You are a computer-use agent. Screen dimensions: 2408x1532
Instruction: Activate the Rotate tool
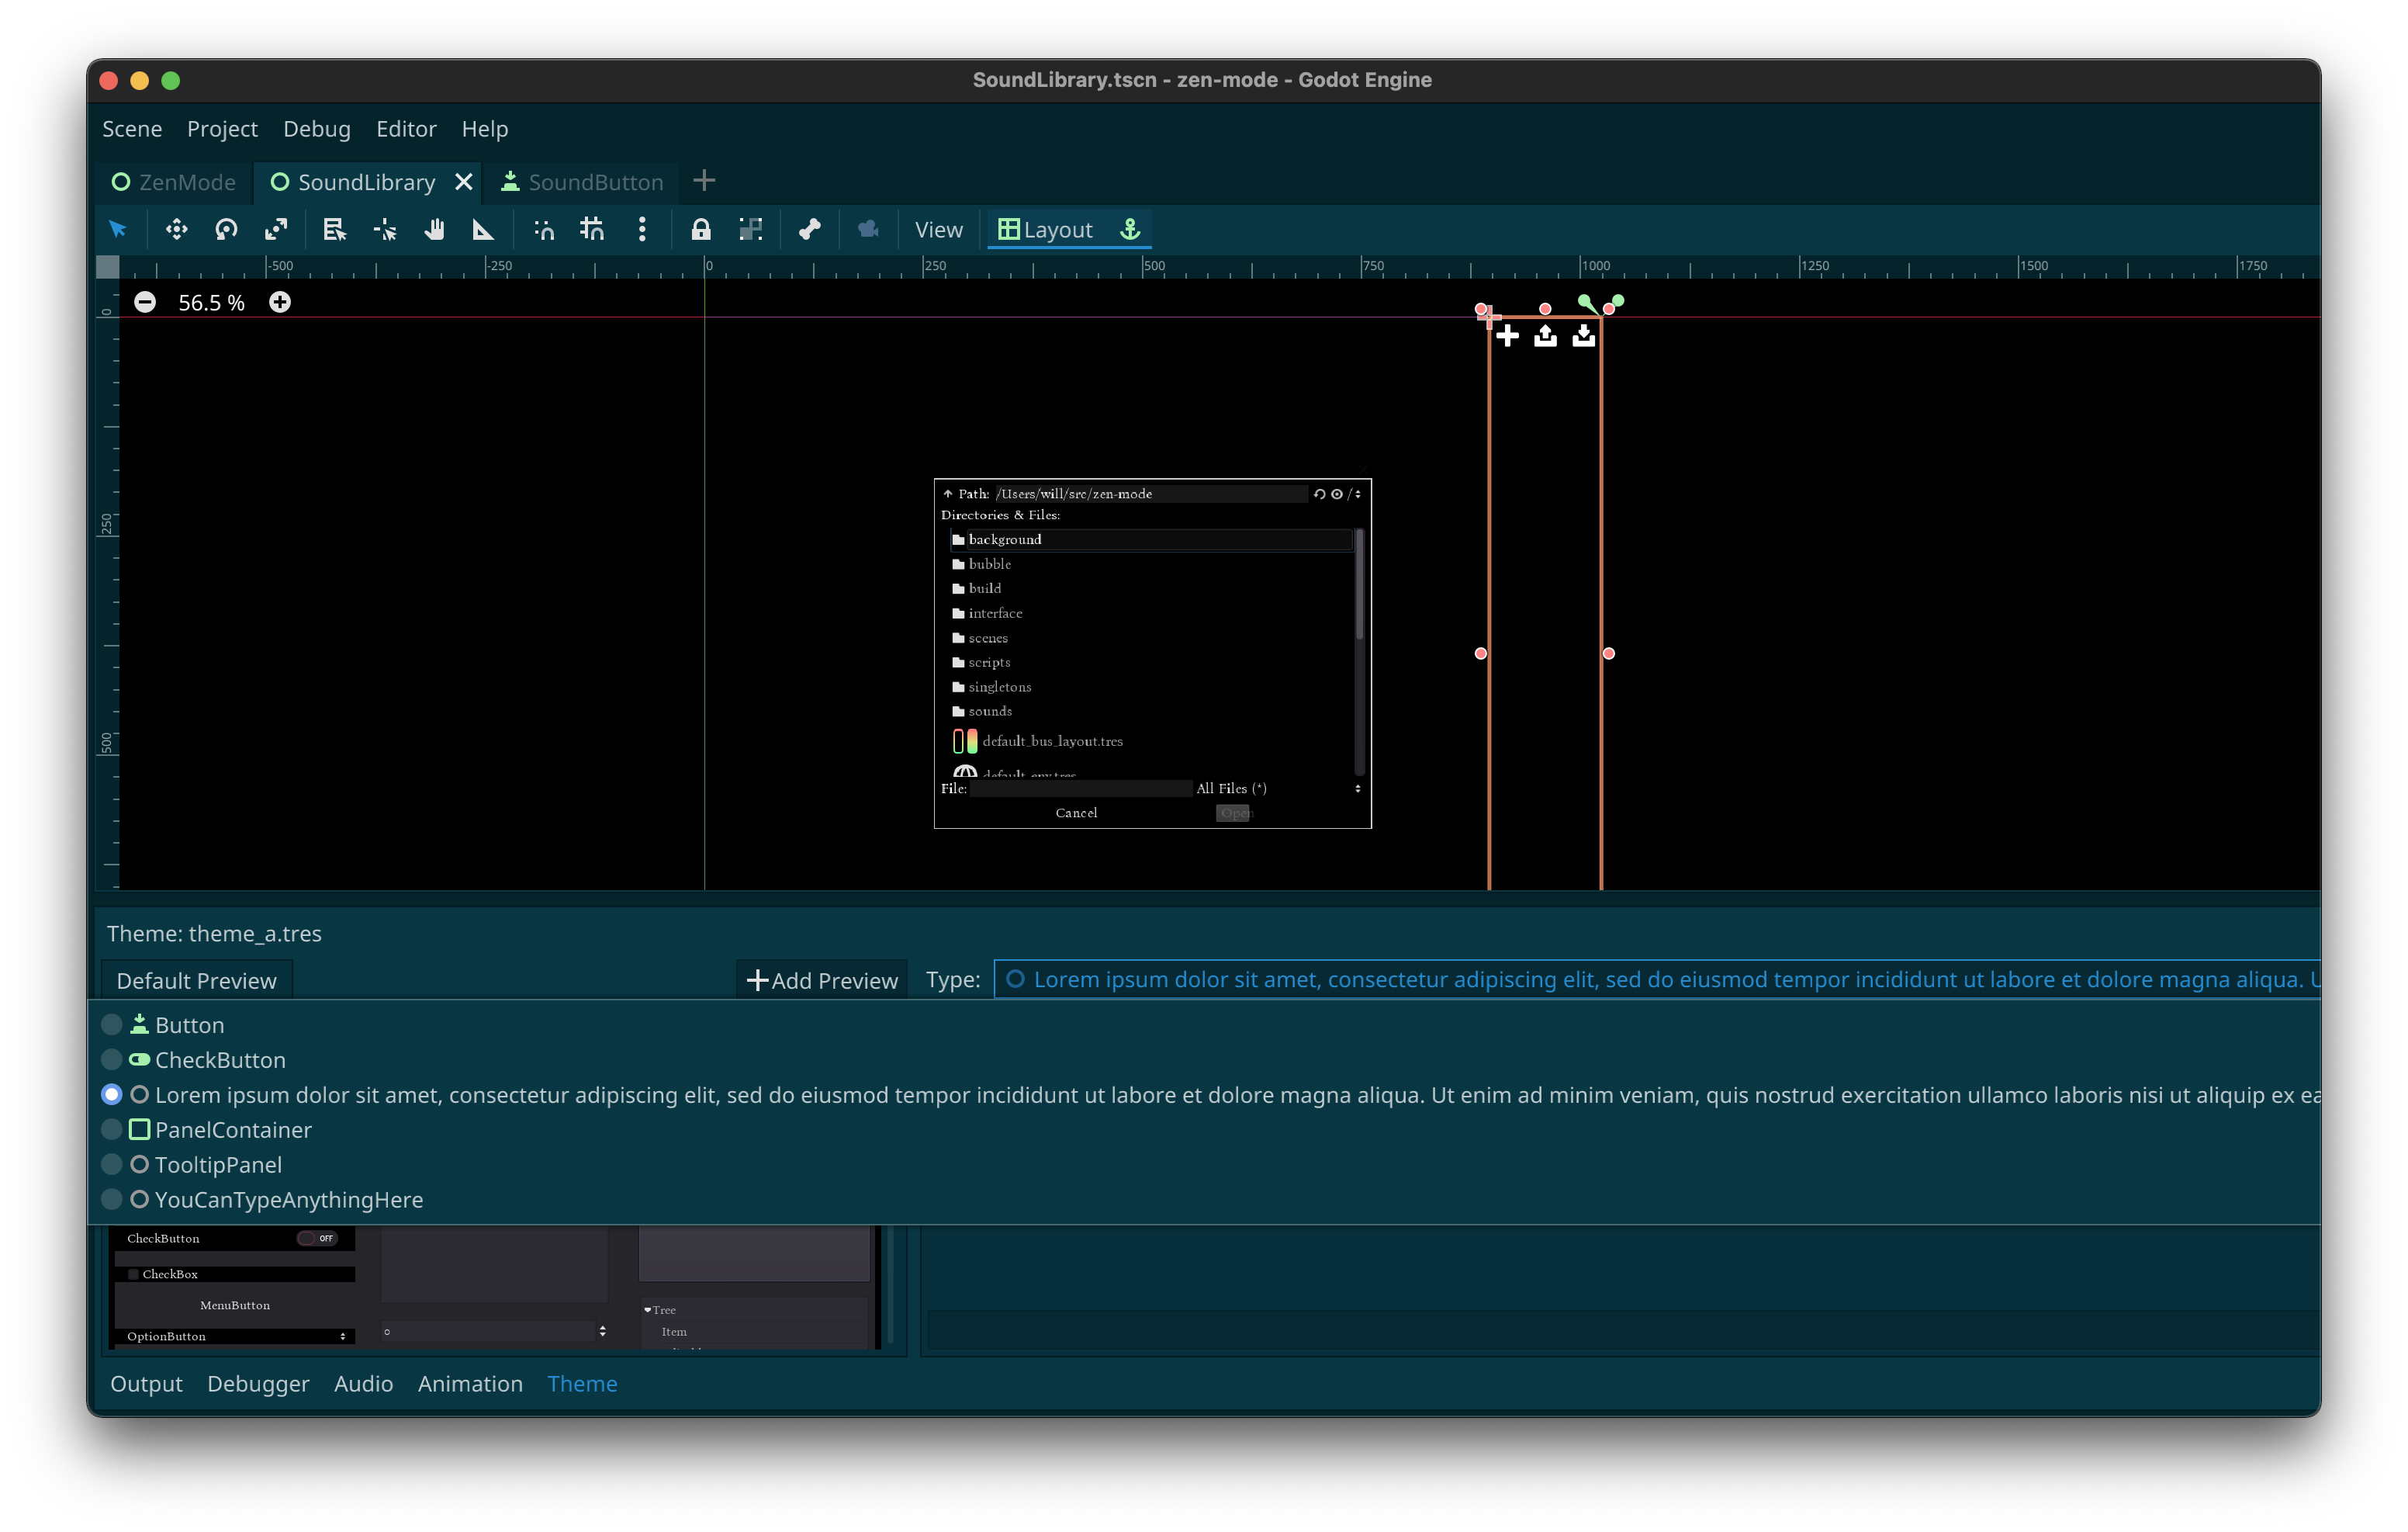226,229
